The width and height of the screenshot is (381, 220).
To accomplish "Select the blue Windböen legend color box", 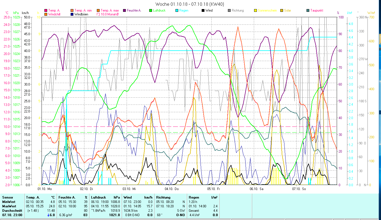I will coord(72,14).
